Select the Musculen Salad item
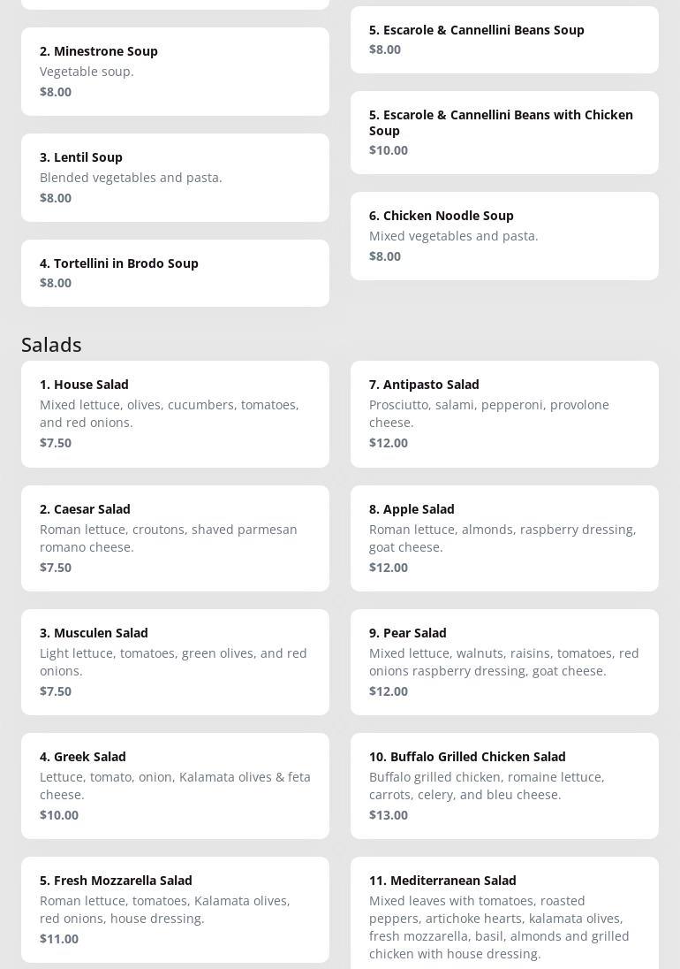 pos(175,661)
